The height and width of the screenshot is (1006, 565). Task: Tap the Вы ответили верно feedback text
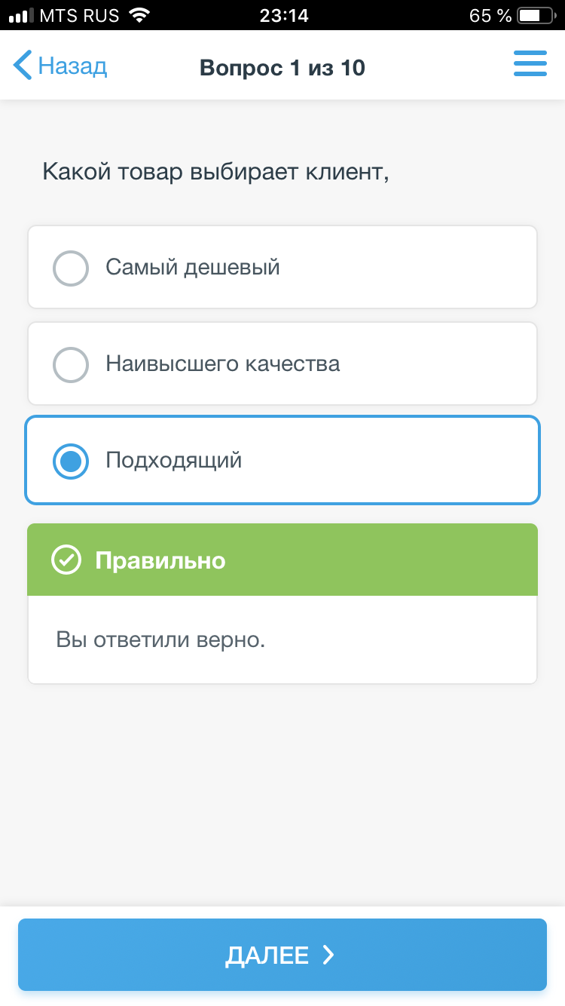[x=160, y=640]
